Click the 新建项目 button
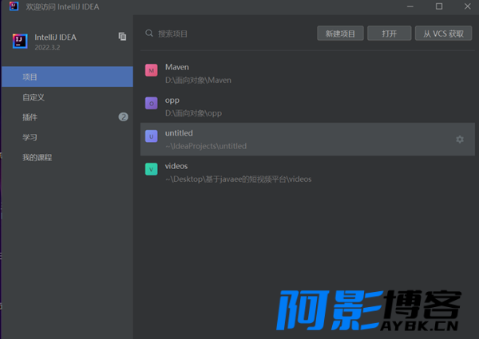The width and height of the screenshot is (479, 339). 340,34
